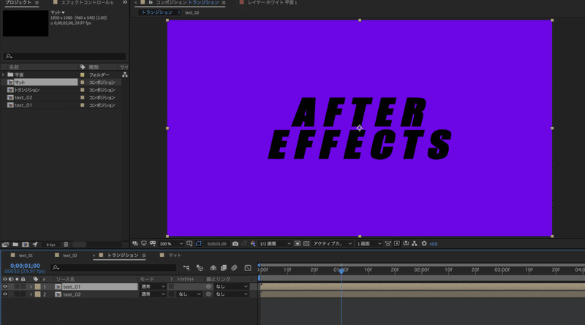
Task: Click the transparency grid toggle icon
Action: pyautogui.click(x=306, y=244)
